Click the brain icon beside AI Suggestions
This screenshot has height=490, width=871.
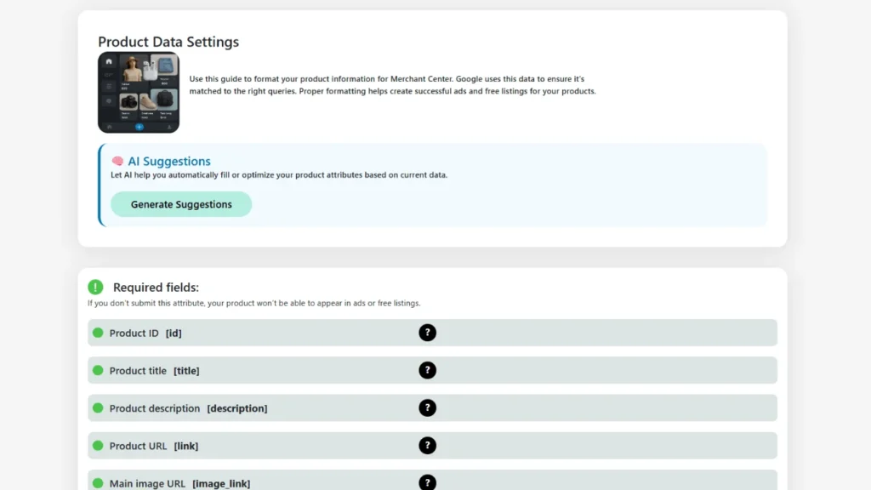point(117,162)
